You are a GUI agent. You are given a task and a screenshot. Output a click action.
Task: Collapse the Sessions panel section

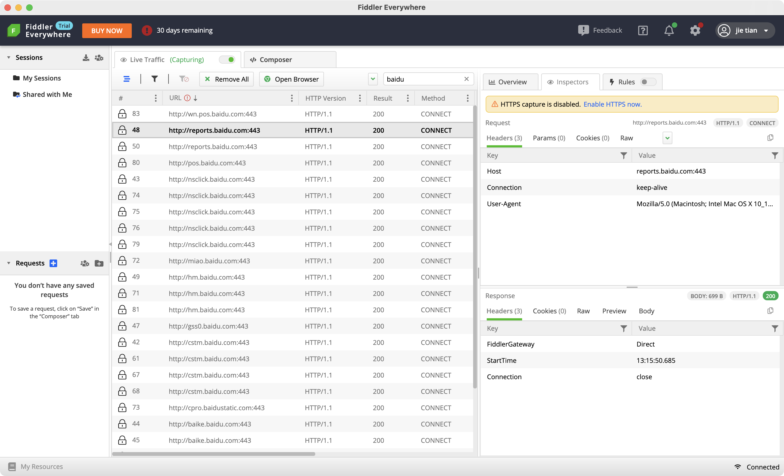click(9, 58)
